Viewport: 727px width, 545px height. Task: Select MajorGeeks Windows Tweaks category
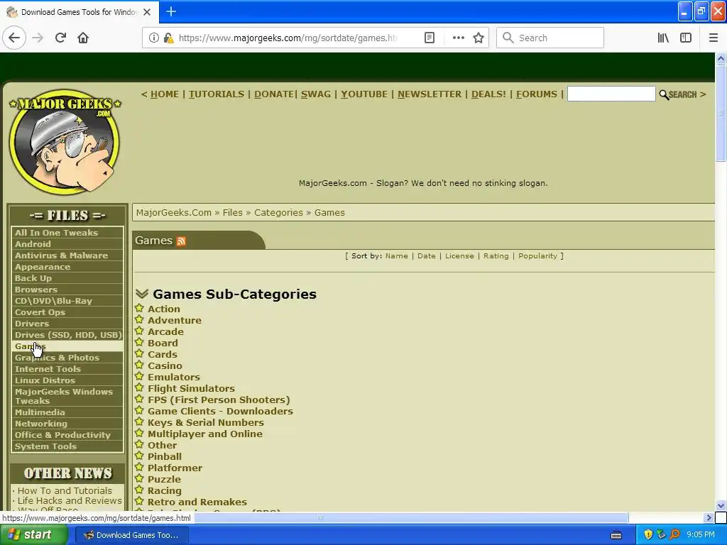(x=67, y=396)
